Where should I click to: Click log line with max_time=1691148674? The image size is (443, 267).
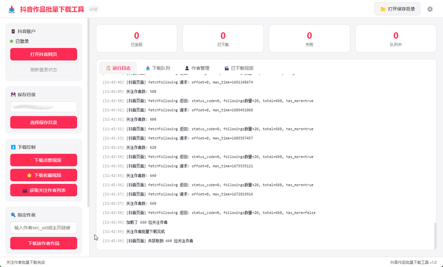[x=178, y=82]
